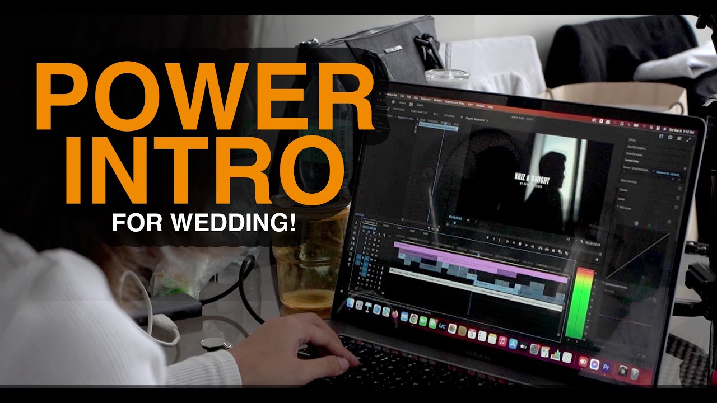The height and width of the screenshot is (403, 717).
Task: Click the timeline playhead marker
Action: (x=478, y=254)
